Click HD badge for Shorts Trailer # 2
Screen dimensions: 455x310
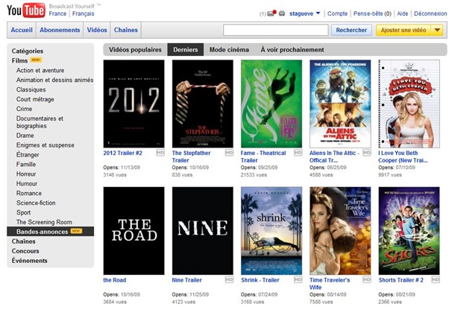tap(436, 279)
